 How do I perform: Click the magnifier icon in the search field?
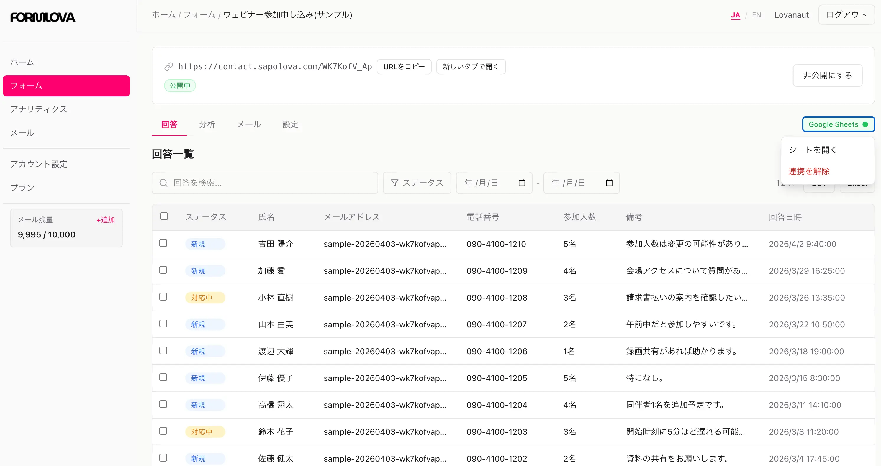point(163,183)
